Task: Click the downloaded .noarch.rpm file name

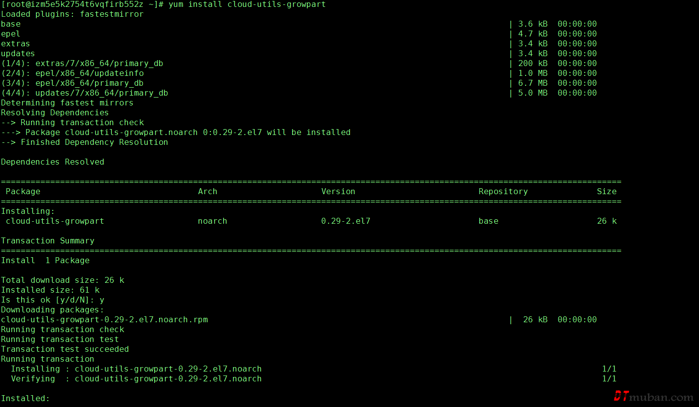Action: [x=104, y=320]
